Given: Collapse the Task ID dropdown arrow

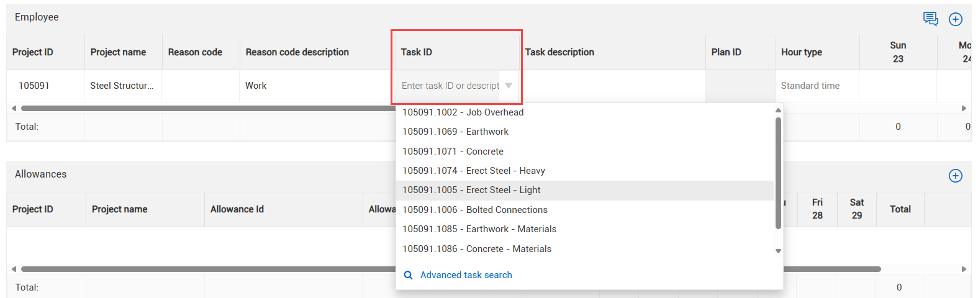Looking at the screenshot, I should [509, 86].
